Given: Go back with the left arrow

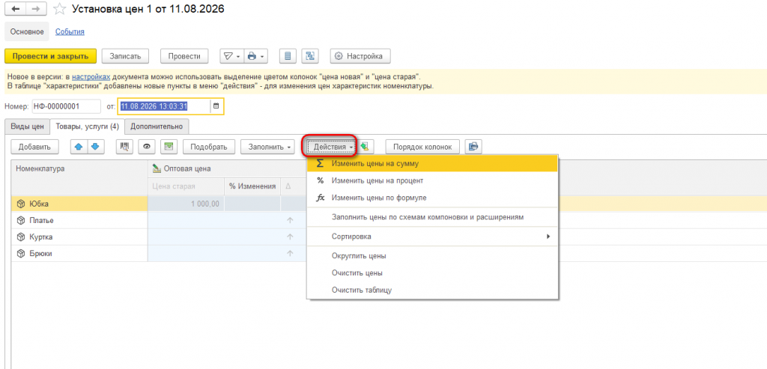Looking at the screenshot, I should [15, 9].
